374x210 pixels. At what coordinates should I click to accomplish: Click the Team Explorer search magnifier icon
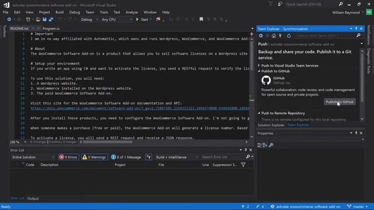[x=358, y=36]
